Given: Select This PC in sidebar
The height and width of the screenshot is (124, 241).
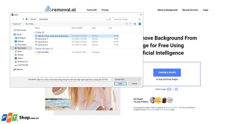Looking at the screenshot, I should (x=18, y=35).
